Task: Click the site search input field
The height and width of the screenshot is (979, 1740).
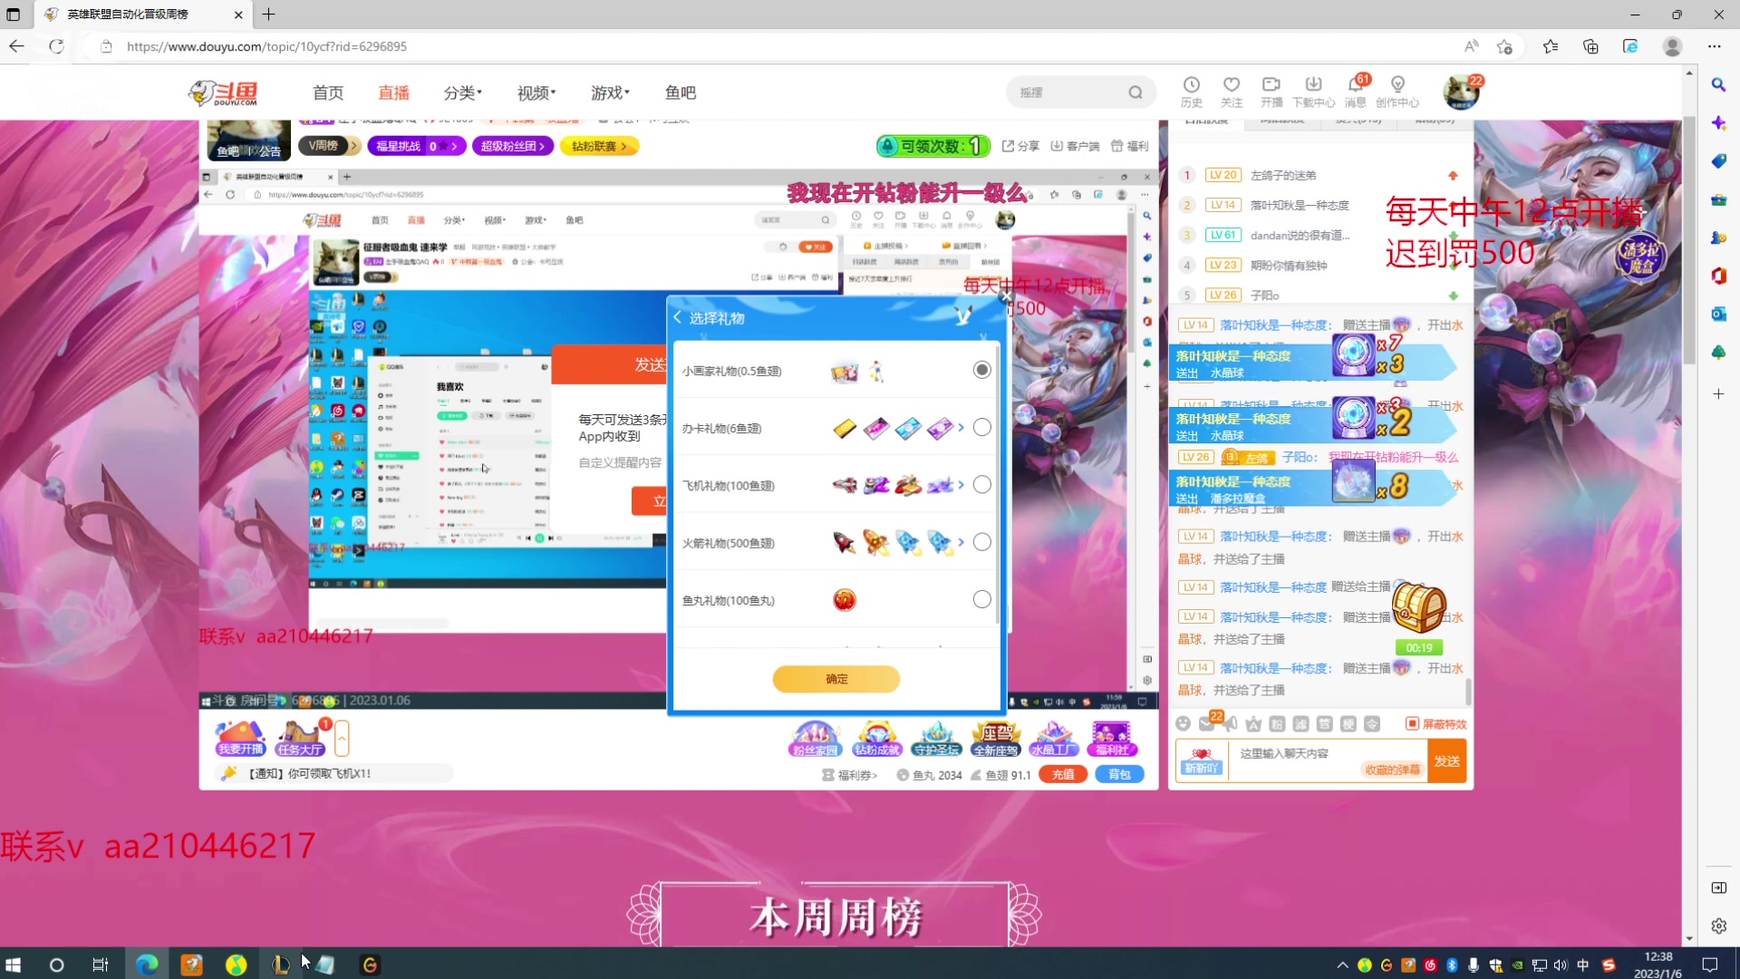Action: pos(1069,92)
